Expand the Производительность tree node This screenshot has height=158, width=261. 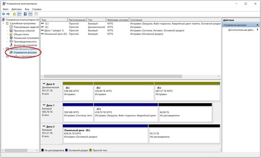coord(7,42)
